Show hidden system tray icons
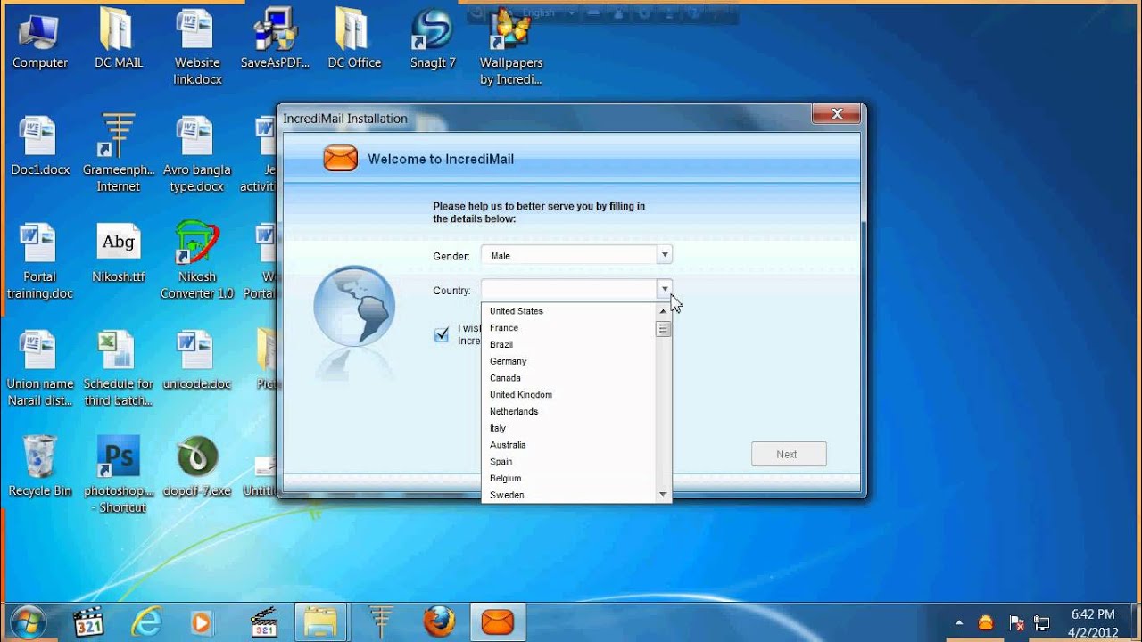Screen dimensions: 1142x642 (x=959, y=622)
